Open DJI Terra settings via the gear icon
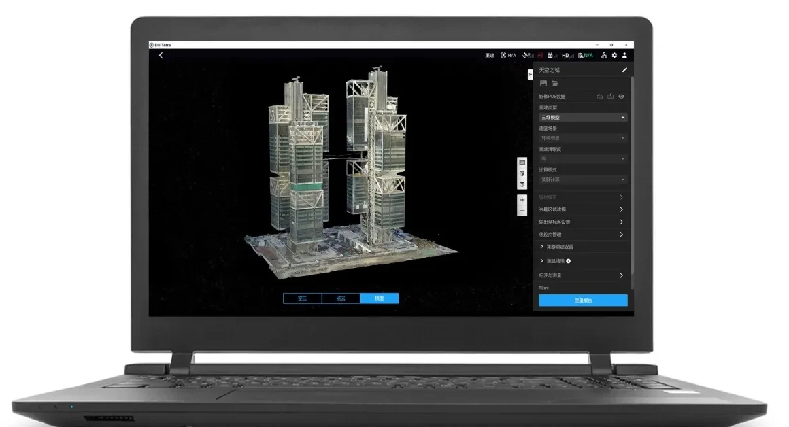 point(614,55)
